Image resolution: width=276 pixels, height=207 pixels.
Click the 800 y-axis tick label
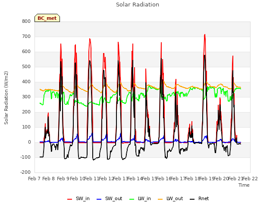coord(26,21)
